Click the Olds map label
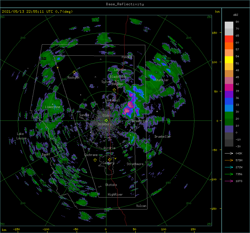 106,116
